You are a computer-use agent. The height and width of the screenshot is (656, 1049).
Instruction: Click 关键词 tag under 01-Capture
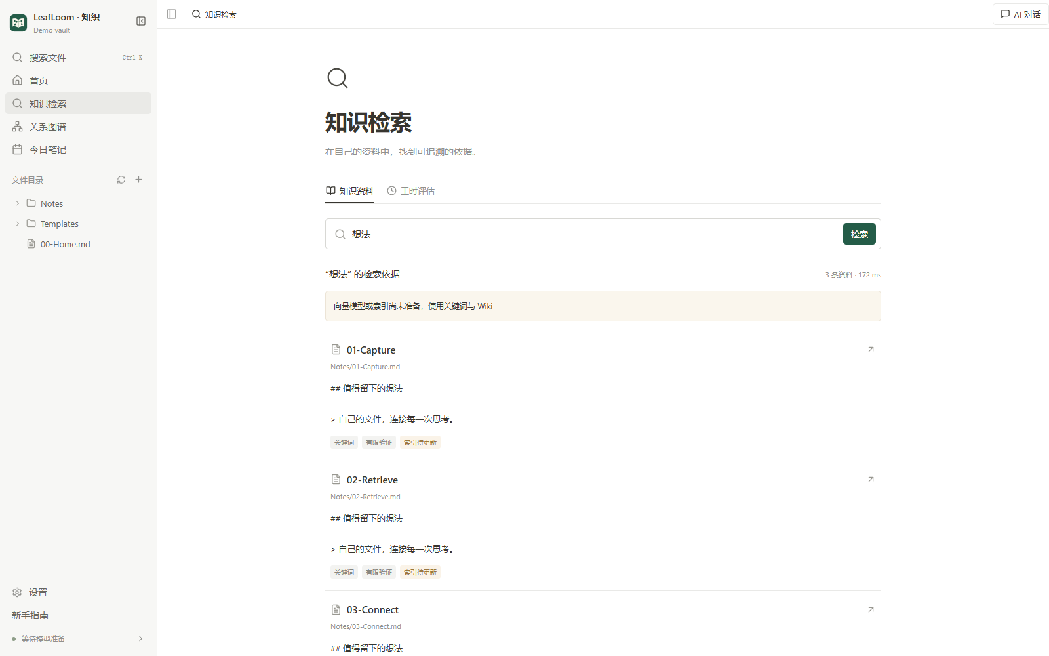344,443
